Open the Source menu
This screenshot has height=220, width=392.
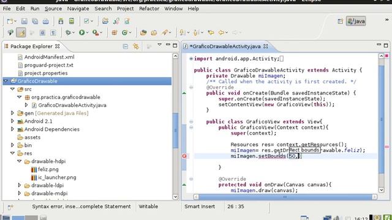pyautogui.click(x=53, y=9)
